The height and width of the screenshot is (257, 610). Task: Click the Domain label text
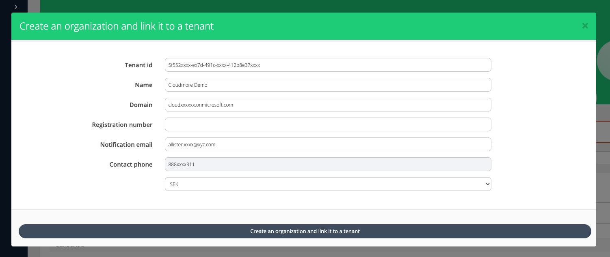[x=141, y=105]
